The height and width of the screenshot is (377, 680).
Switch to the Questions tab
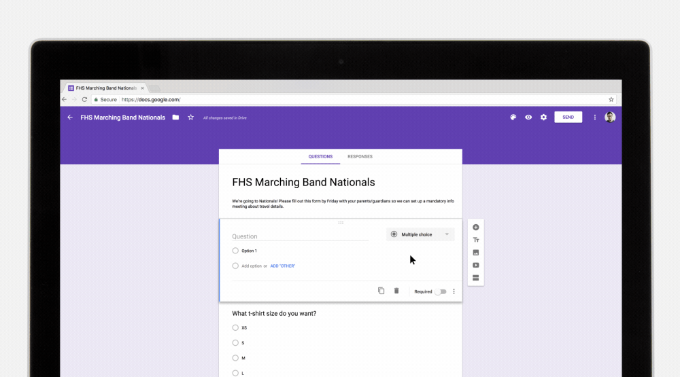(320, 157)
